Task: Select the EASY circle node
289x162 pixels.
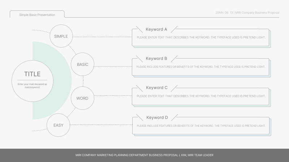Action: (58, 125)
